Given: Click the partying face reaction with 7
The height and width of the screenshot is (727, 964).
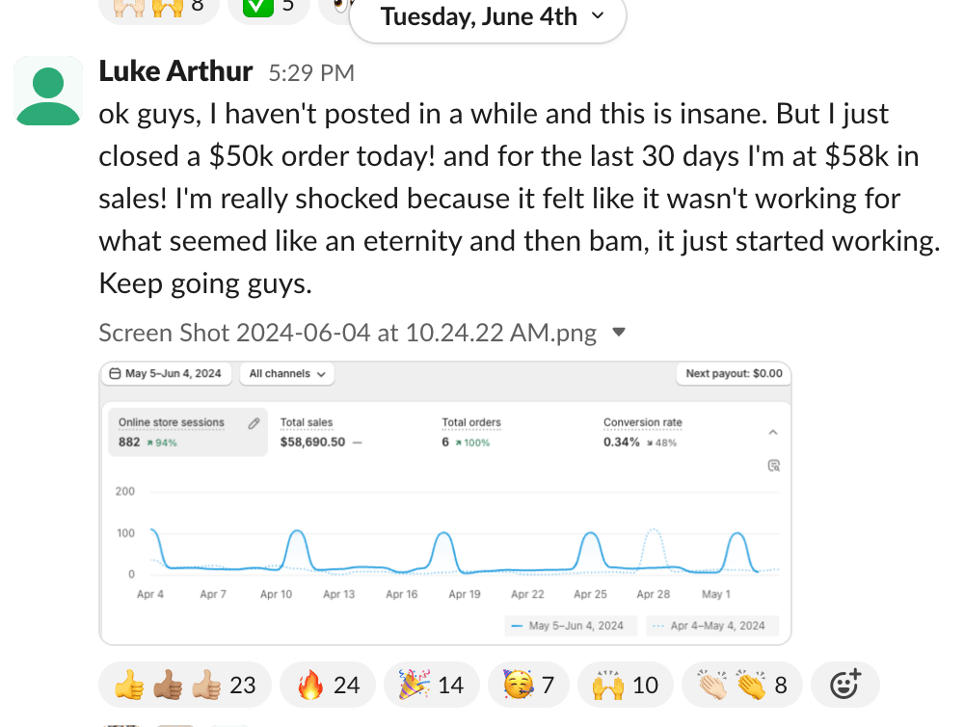Looking at the screenshot, I should 528,686.
